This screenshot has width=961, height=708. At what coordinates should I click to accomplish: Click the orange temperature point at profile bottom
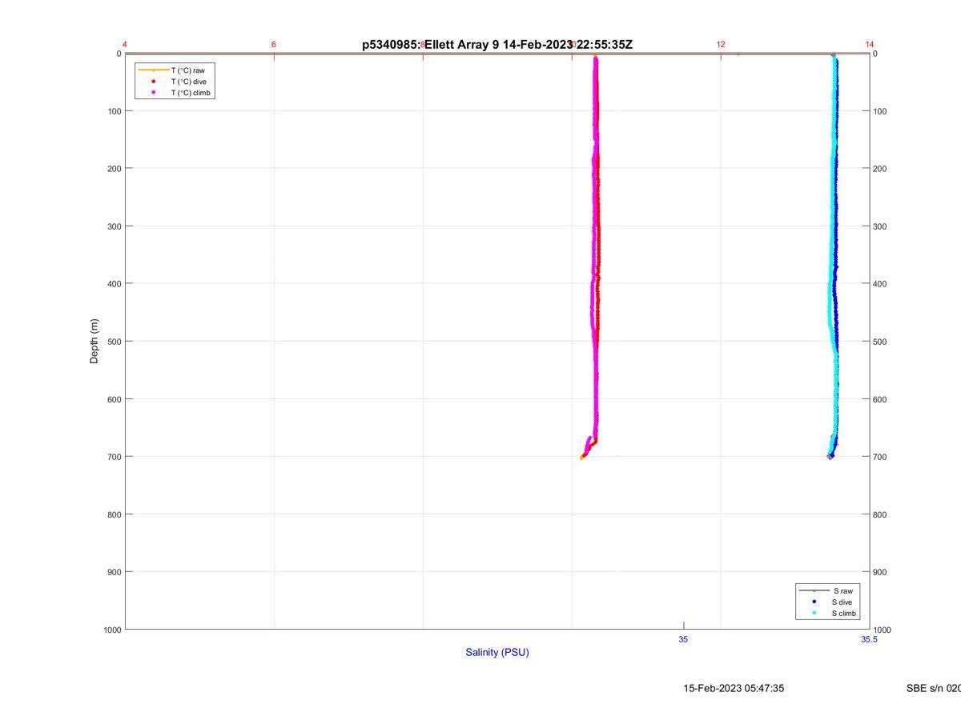[581, 458]
